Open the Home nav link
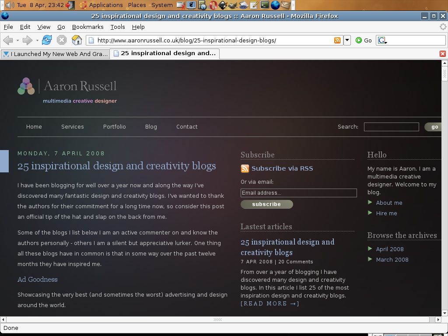 34,126
